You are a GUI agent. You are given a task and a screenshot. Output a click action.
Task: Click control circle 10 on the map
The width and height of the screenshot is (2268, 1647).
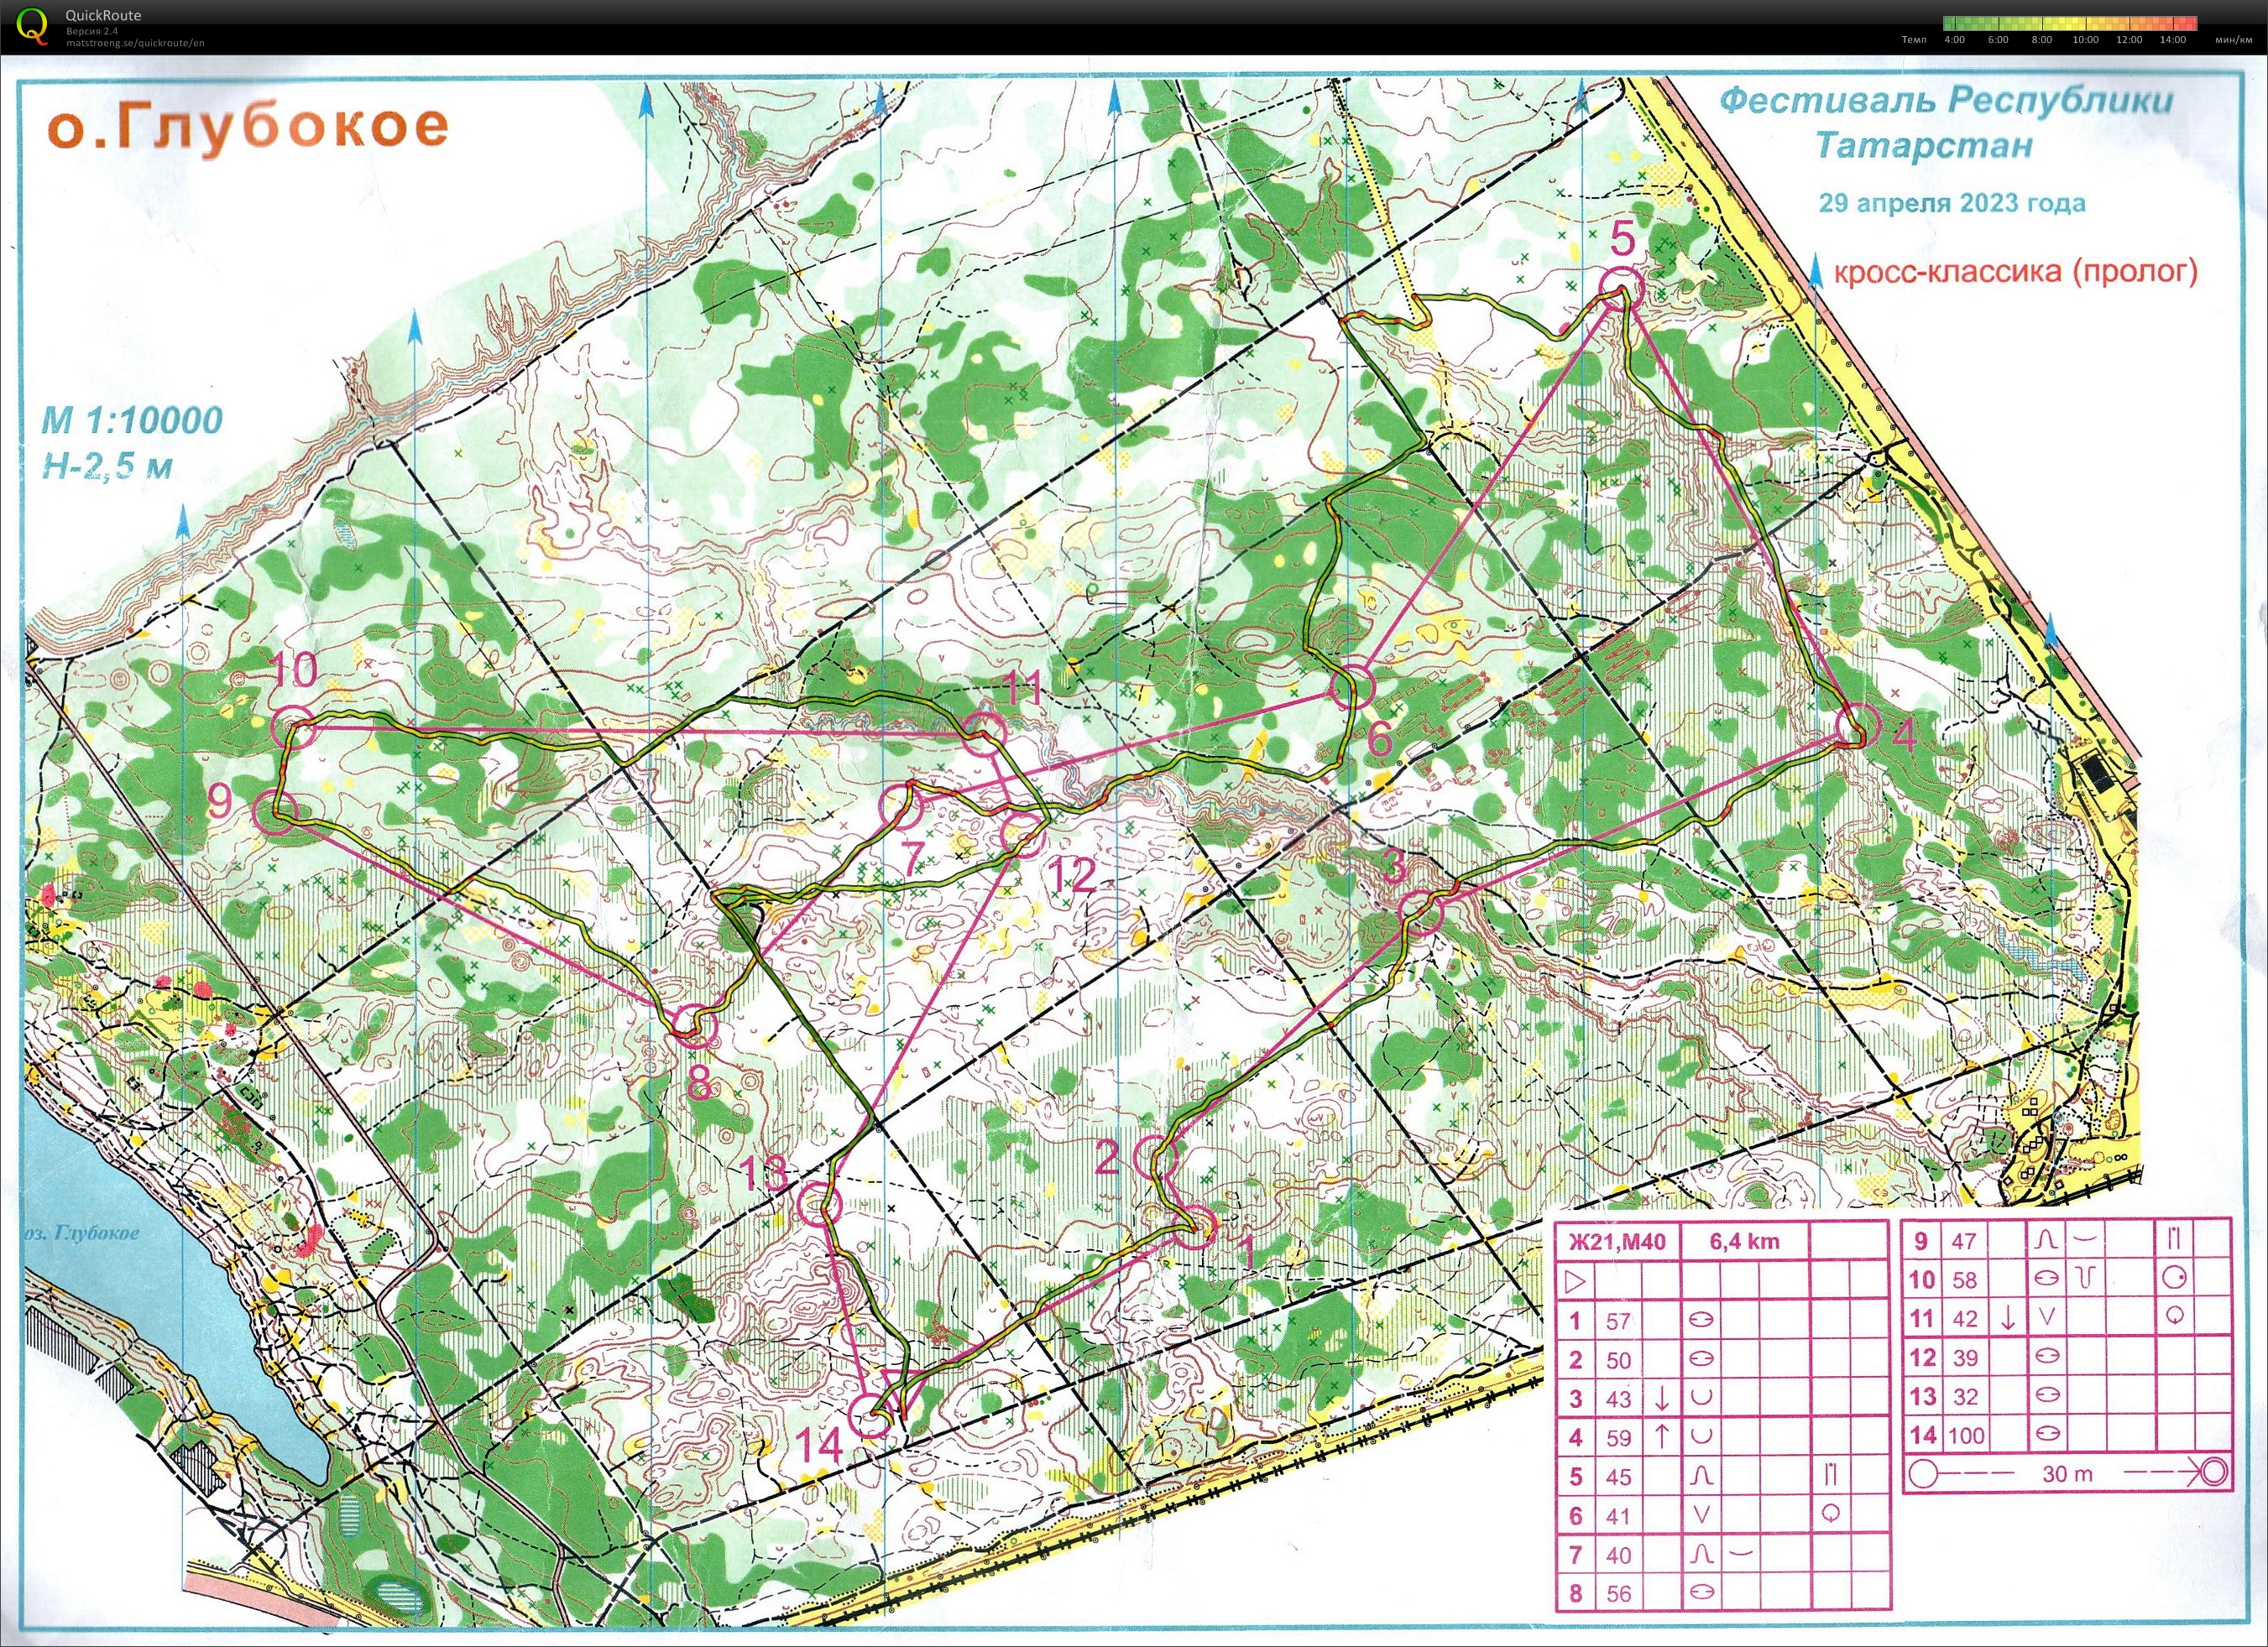[x=294, y=728]
